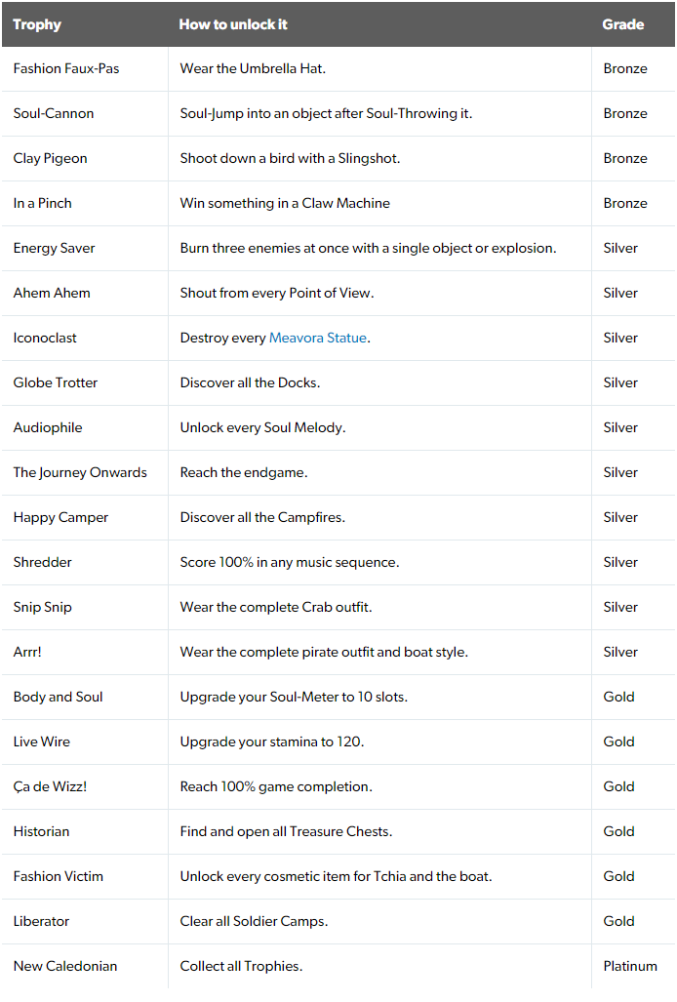
Task: Click The Journey Onwards trophy name
Action: pos(80,472)
